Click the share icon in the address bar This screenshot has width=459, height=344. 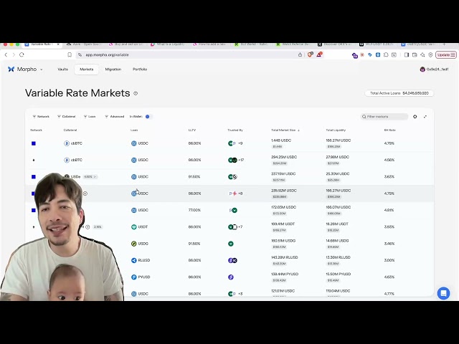(x=300, y=54)
